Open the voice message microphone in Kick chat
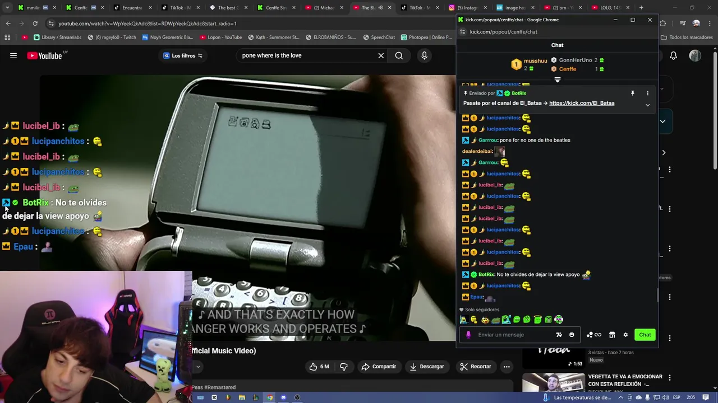Viewport: 718px width, 403px height. pos(468,335)
